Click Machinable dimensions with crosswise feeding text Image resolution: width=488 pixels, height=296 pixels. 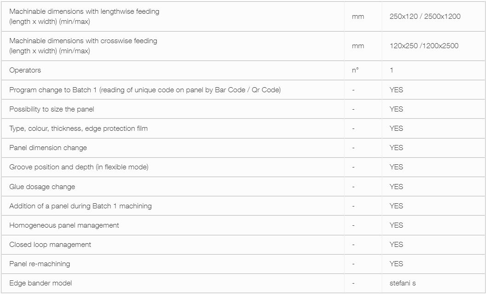(83, 45)
